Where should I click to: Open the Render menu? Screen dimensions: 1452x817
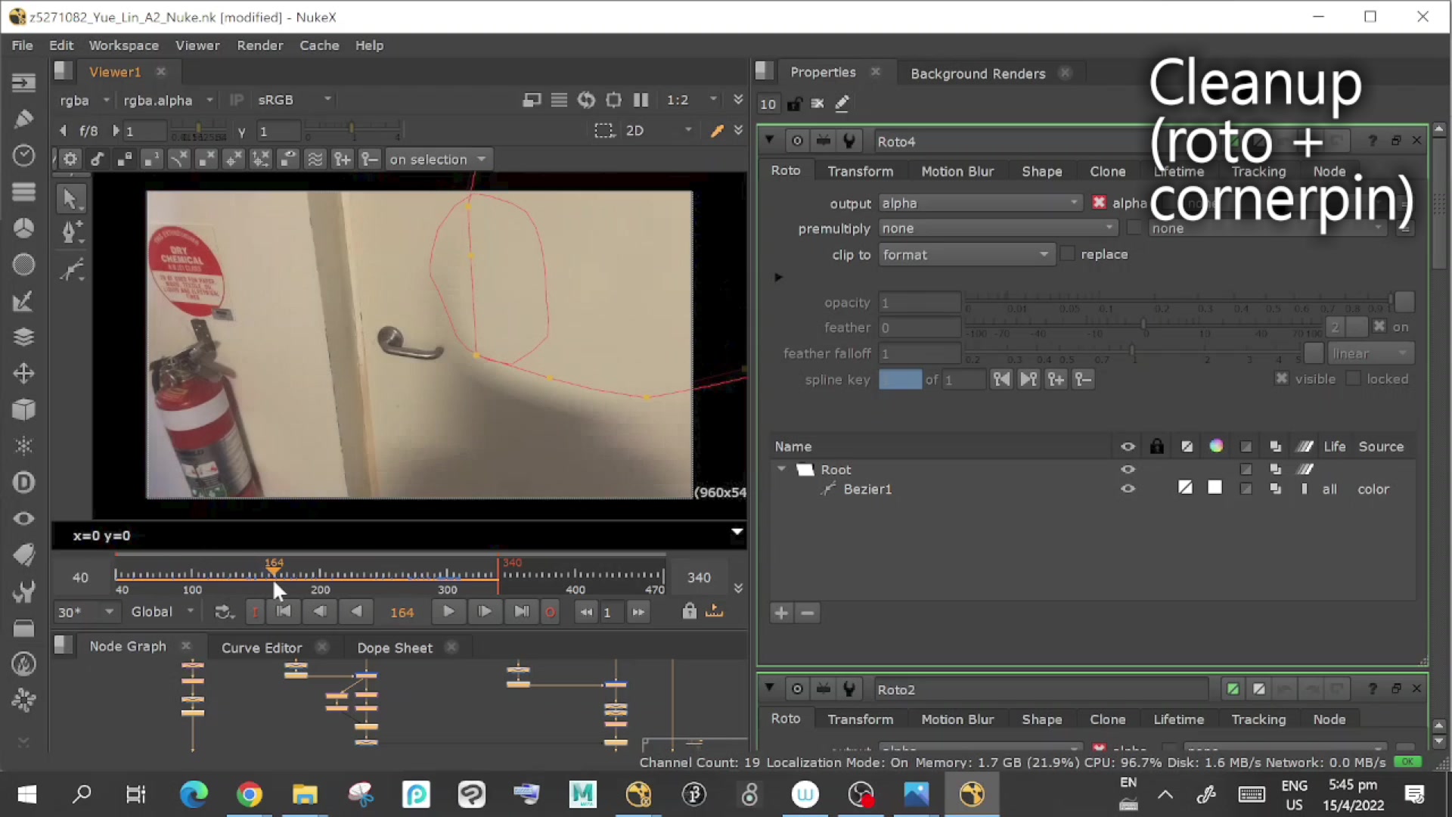pos(259,45)
